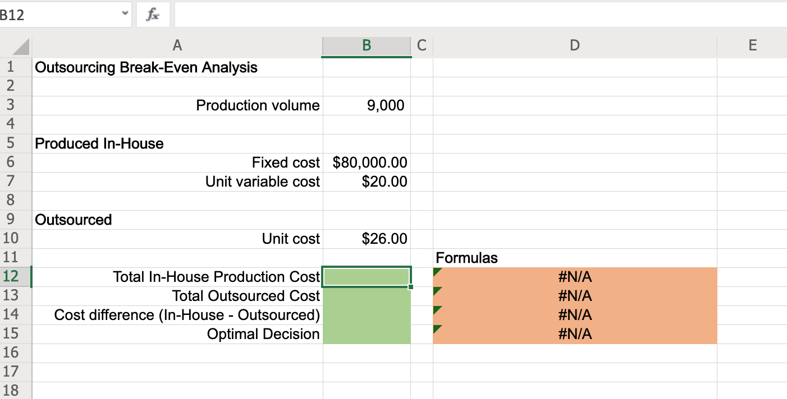Select the Fixed cost cell showing $80,000.00
The height and width of the screenshot is (399, 787).
tap(366, 162)
